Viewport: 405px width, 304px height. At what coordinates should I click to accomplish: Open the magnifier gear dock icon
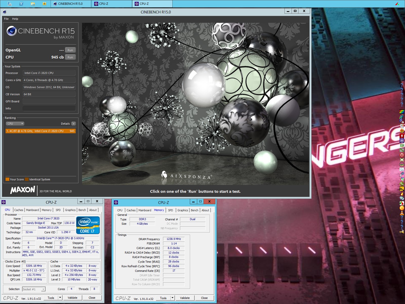[402, 169]
